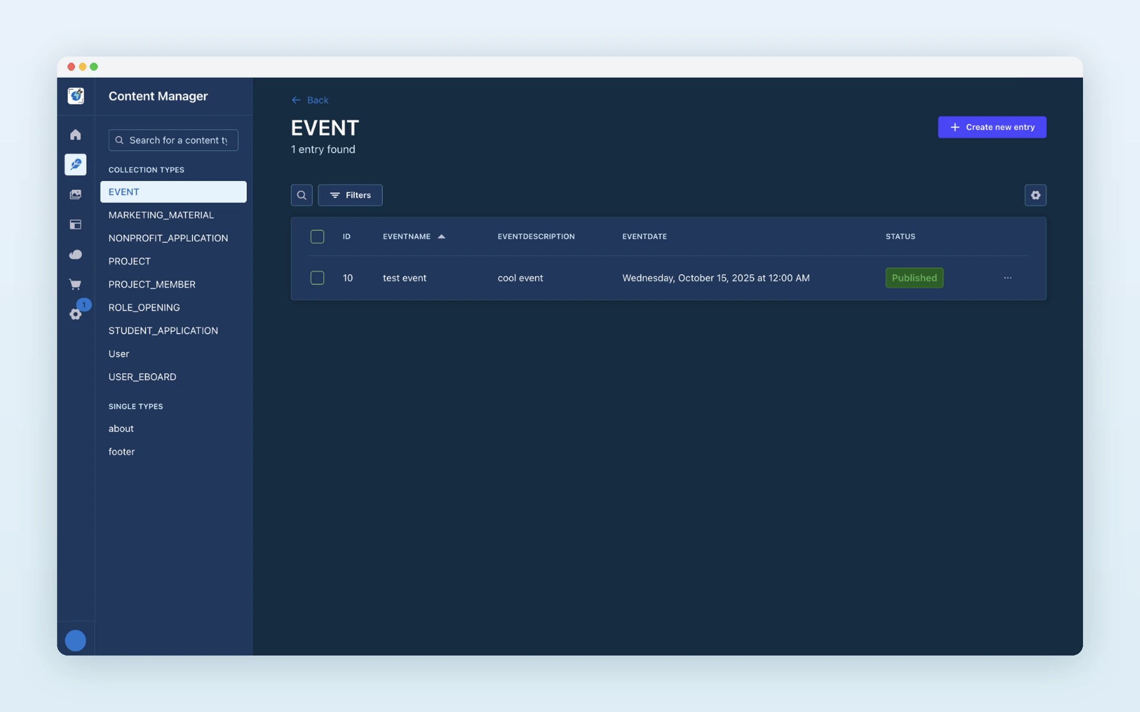Image resolution: width=1140 pixels, height=712 pixels.
Task: Sort by EVENTNAME using the arrow
Action: coord(441,236)
